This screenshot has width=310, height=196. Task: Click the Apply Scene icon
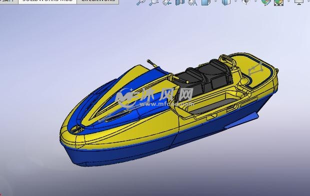click(279, 2)
